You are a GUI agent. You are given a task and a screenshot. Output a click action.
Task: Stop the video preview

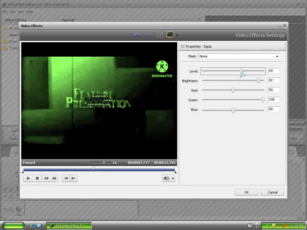37,178
